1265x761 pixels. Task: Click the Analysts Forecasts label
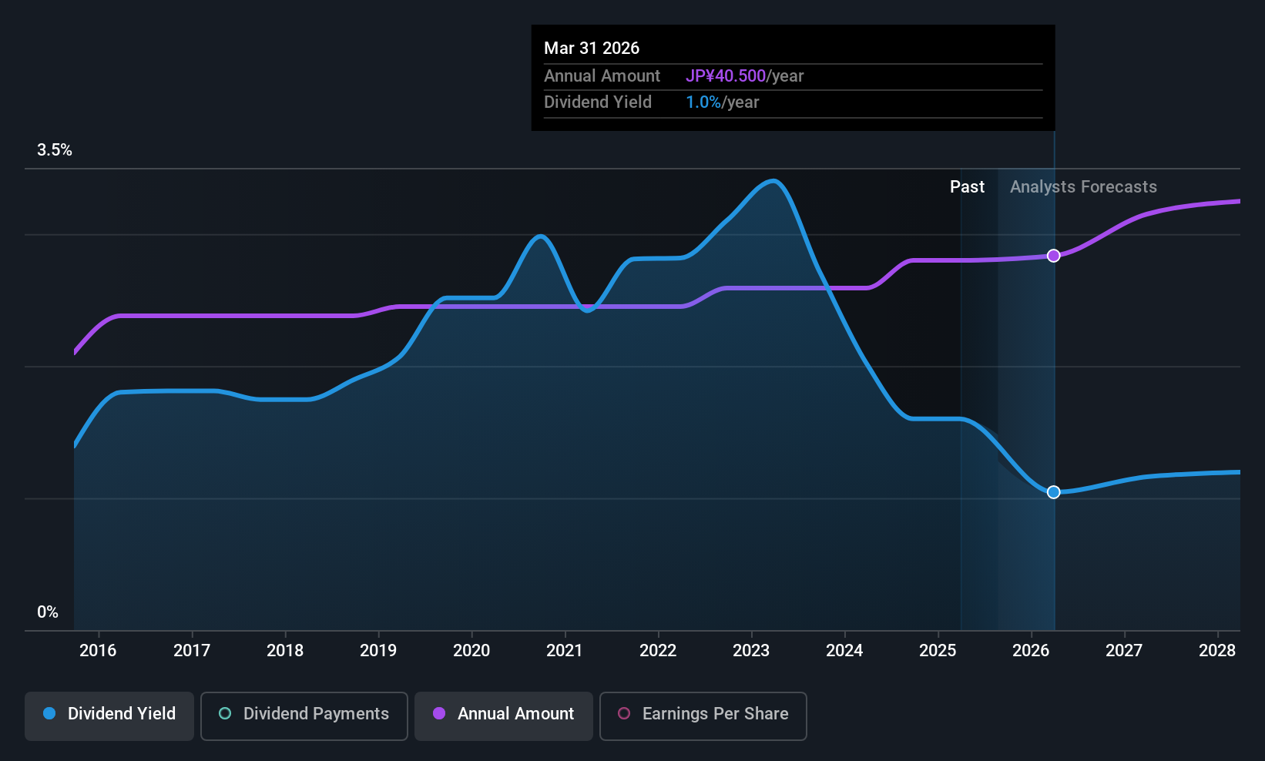tap(1083, 187)
